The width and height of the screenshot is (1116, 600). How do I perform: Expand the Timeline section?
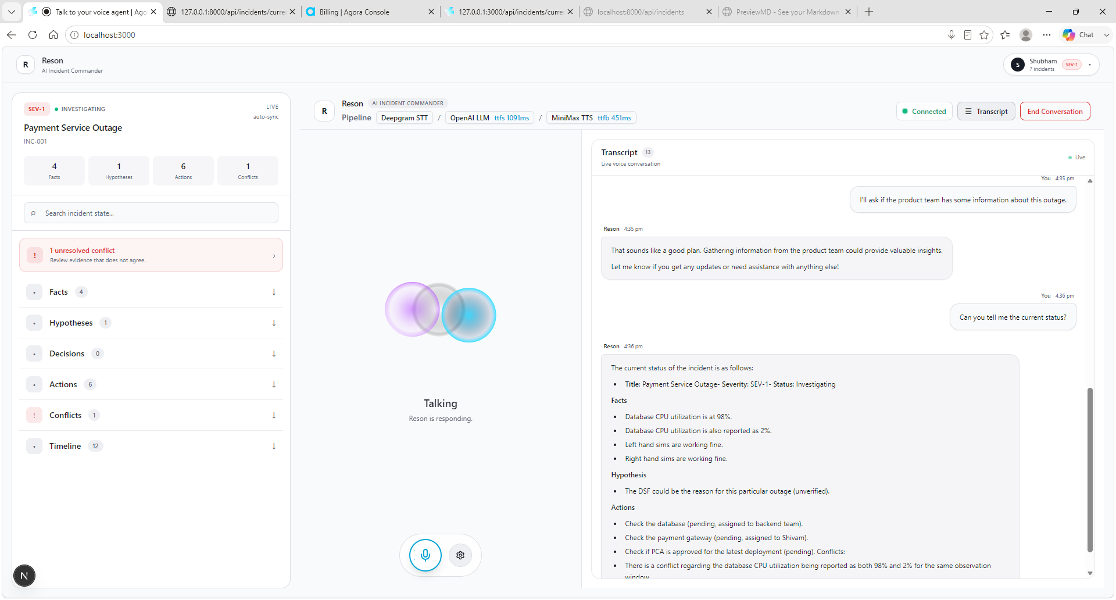[151, 446]
